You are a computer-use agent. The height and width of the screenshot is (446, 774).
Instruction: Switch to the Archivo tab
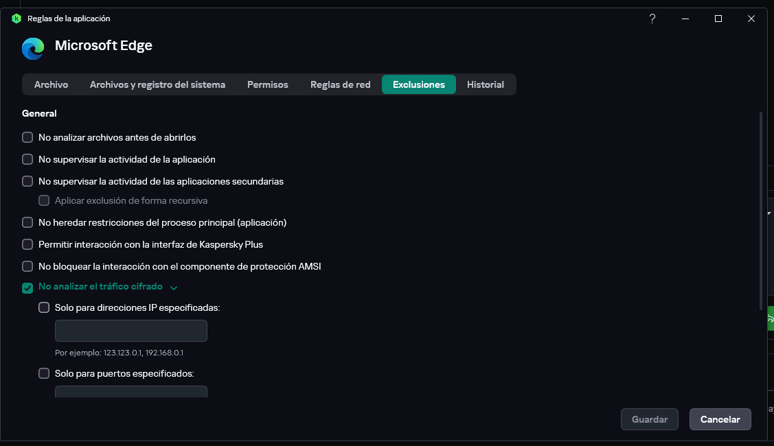coord(52,84)
